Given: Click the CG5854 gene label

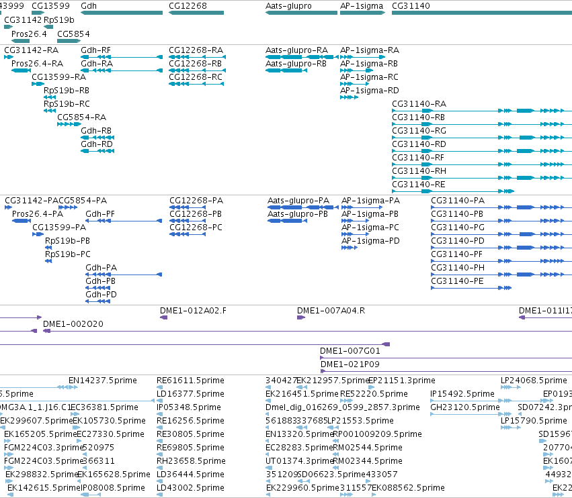Looking at the screenshot, I should pyautogui.click(x=73, y=34).
